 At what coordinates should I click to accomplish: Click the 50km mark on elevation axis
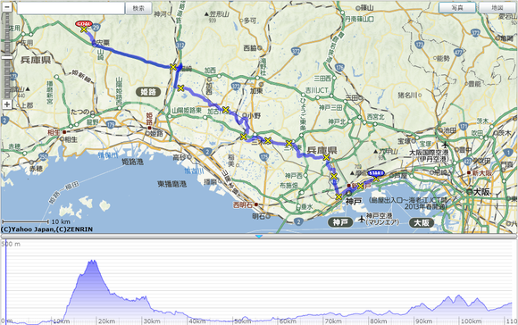242,321
